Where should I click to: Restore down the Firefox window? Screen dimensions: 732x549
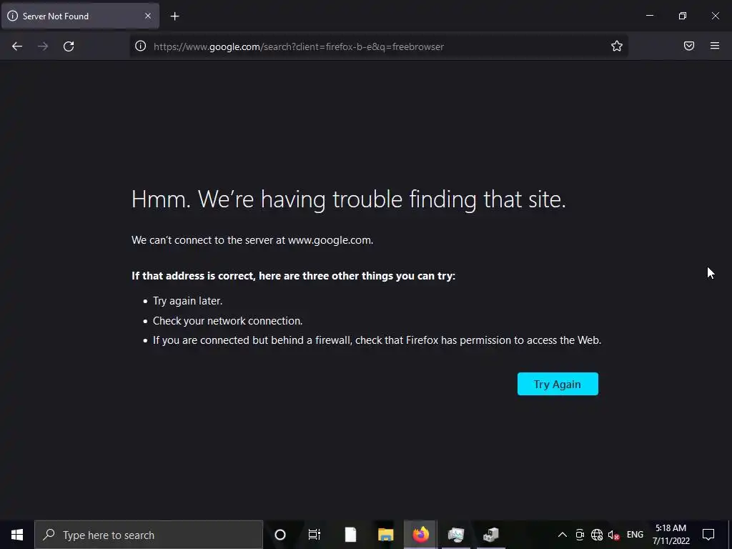(683, 16)
